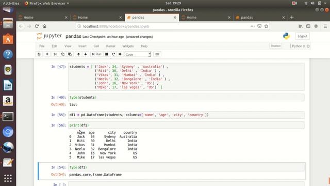This screenshot has width=330, height=186.
Task: Open the cell type Code dropdown
Action: coord(138,54)
